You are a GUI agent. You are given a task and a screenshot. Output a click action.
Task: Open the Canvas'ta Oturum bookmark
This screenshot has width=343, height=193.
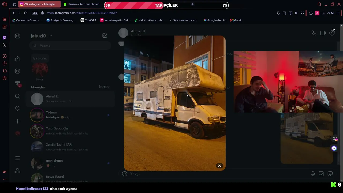point(27,20)
